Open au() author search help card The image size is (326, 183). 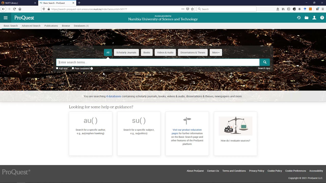pos(90,134)
